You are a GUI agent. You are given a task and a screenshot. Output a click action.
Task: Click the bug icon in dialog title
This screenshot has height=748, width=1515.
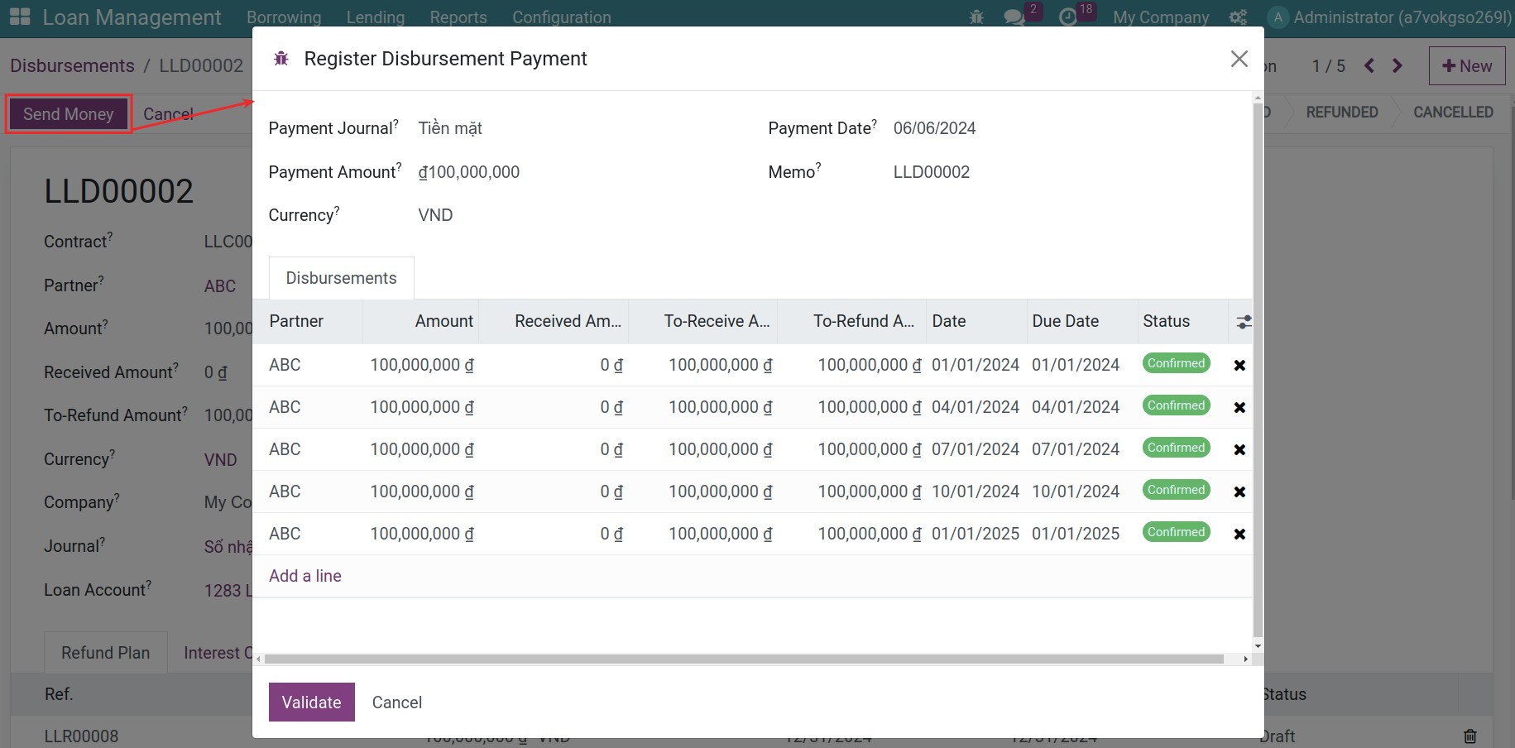(x=281, y=59)
